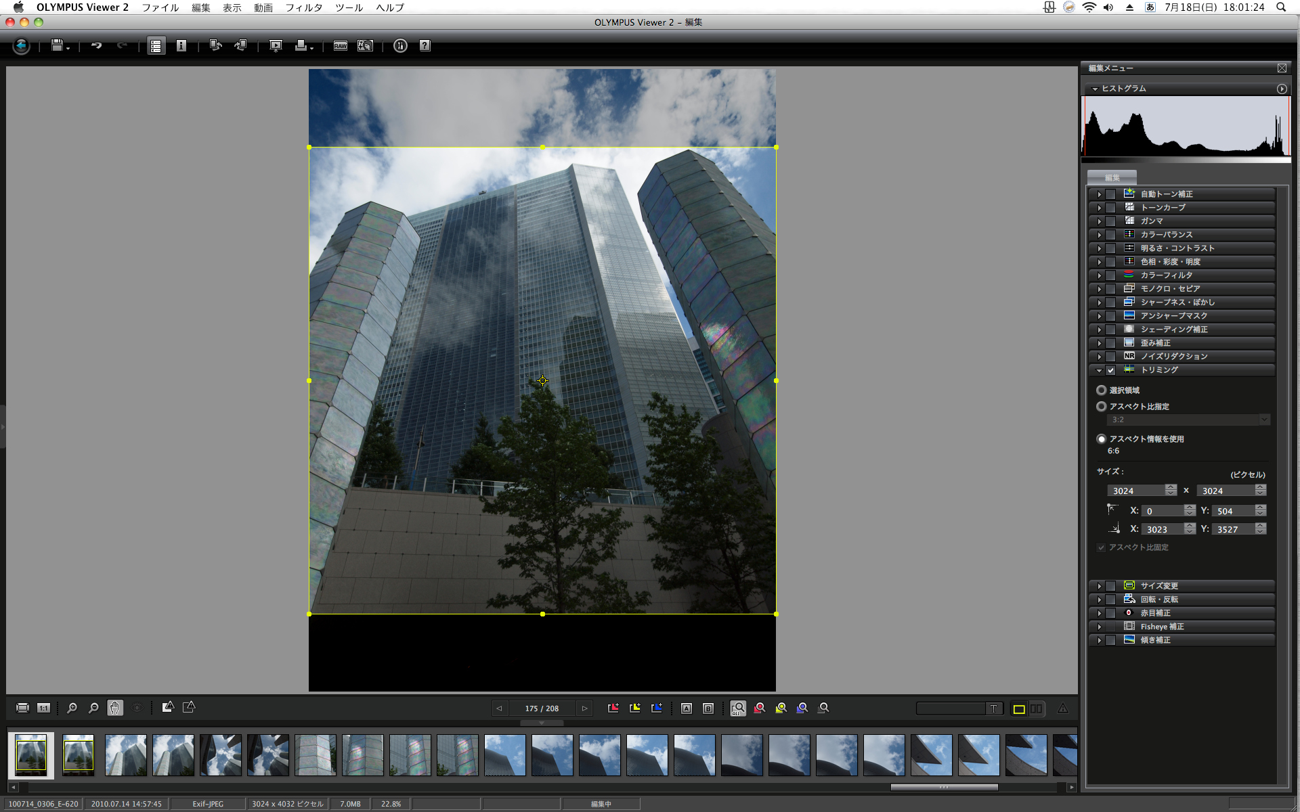Uncheck the トリミング checkbox

point(1110,370)
